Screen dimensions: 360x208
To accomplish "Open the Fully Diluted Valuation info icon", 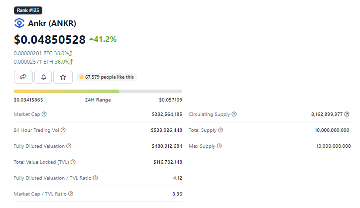I will coord(69,146).
